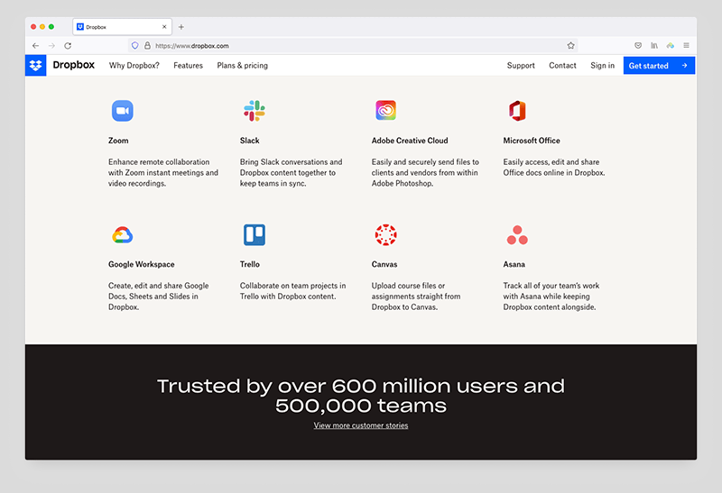This screenshot has height=493, width=722.
Task: Click the Google Workspace cloud icon
Action: click(123, 235)
